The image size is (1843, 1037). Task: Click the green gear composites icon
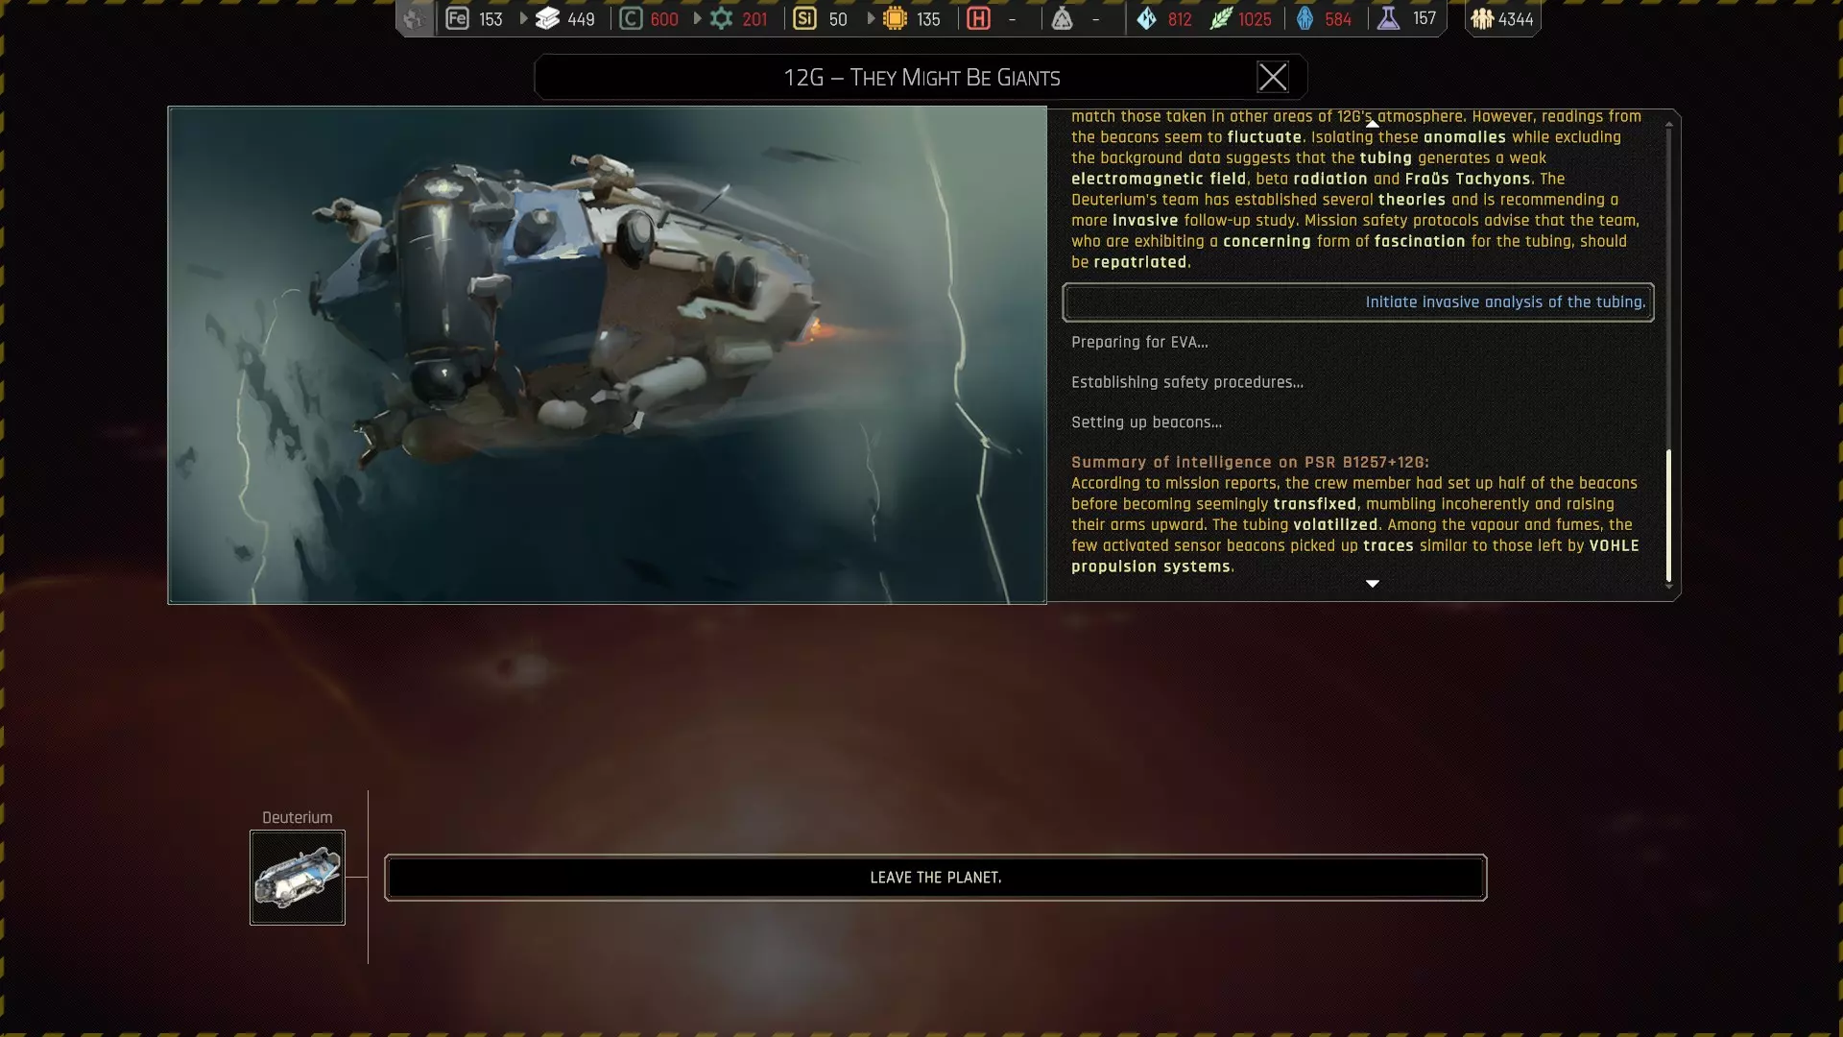[x=721, y=18]
